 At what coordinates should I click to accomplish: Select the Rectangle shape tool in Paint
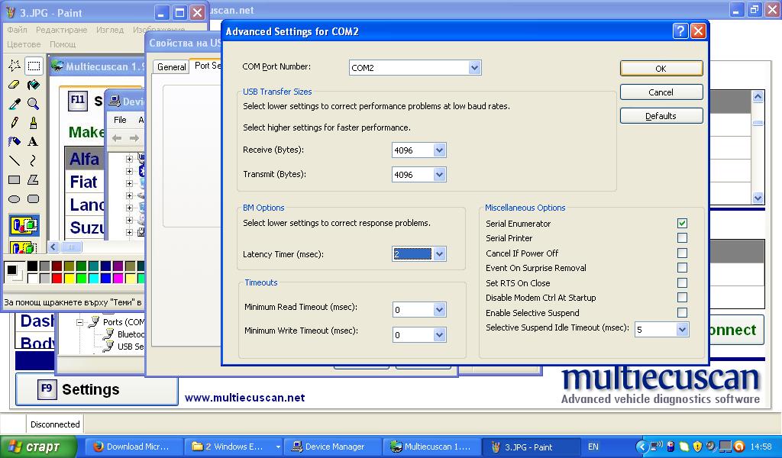15,180
